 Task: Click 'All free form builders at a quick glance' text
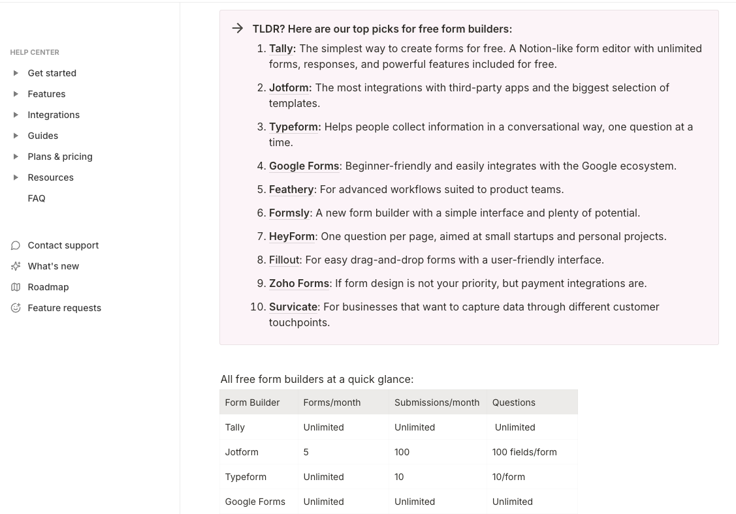pyautogui.click(x=317, y=380)
